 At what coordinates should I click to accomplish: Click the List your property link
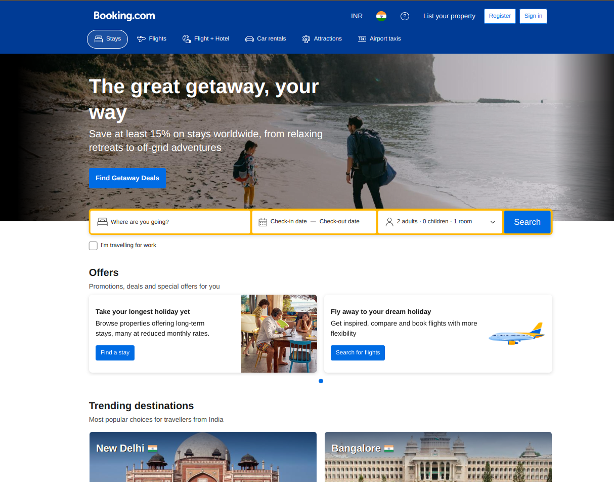[x=450, y=16]
